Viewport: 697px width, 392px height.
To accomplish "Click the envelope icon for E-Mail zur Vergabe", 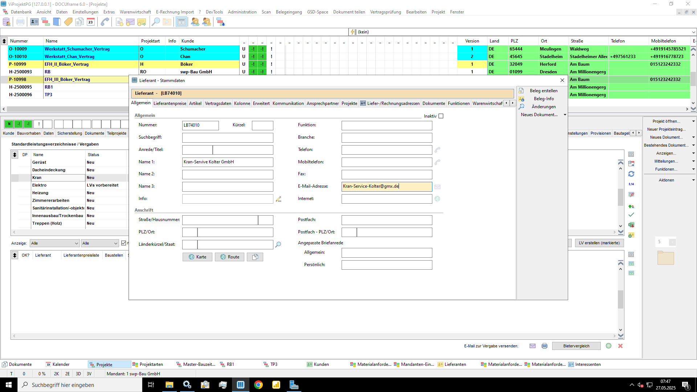I will click(533, 346).
